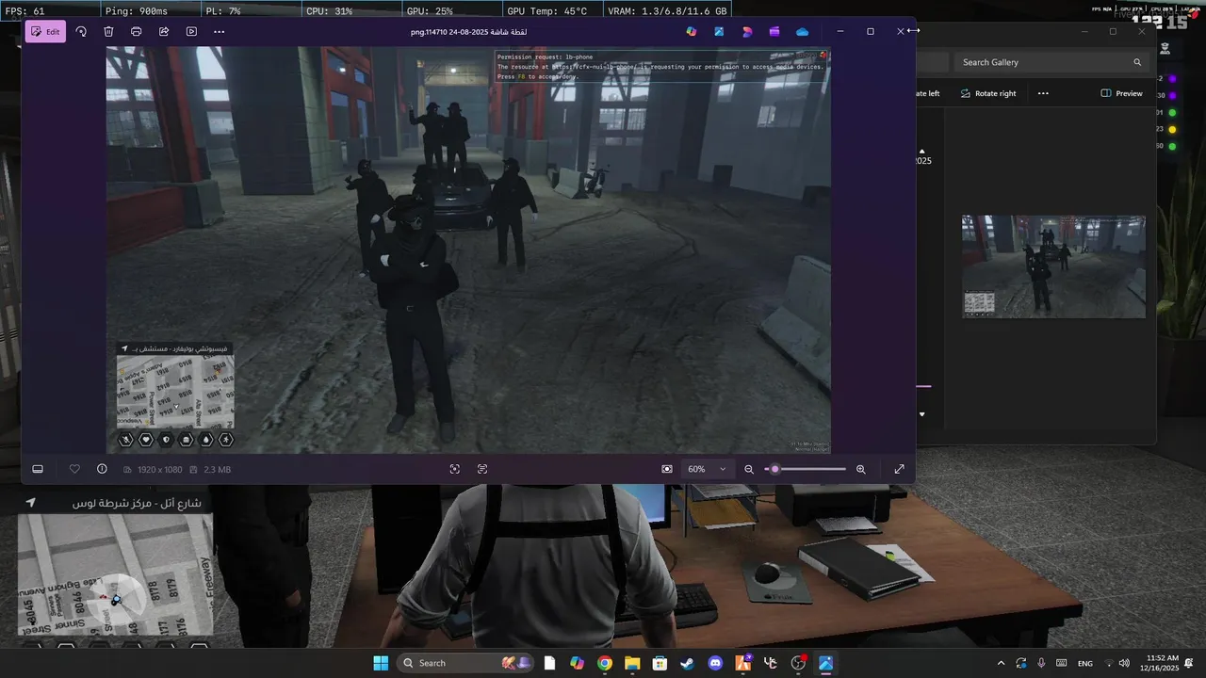Click the 1920 x 1080 dimensions text
This screenshot has height=678, width=1206.
click(x=159, y=469)
